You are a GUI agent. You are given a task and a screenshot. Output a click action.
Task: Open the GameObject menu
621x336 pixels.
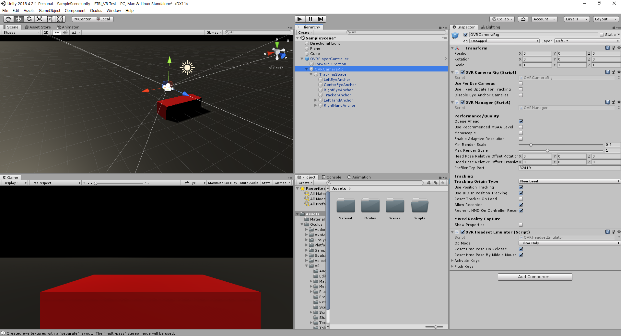(50, 10)
